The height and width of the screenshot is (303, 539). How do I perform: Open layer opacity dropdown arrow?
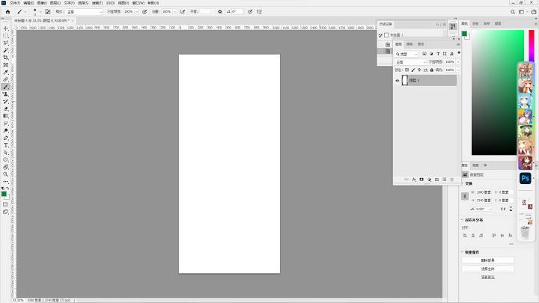(x=458, y=62)
